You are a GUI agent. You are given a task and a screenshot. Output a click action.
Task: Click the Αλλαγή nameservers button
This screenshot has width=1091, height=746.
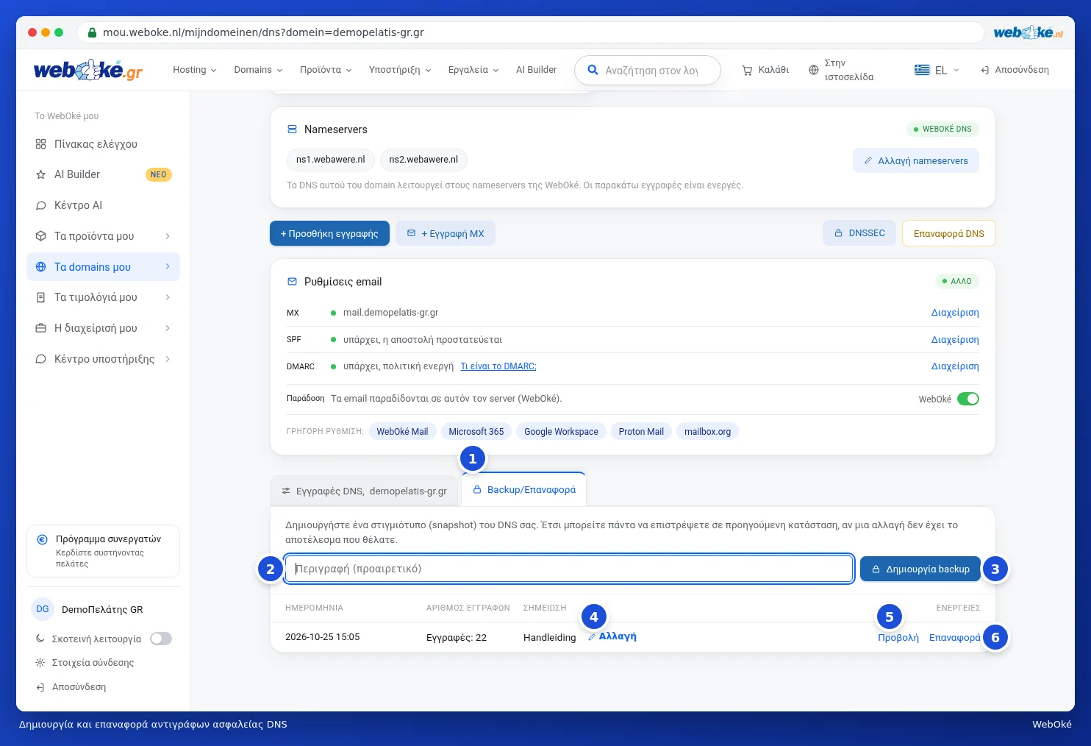(916, 160)
